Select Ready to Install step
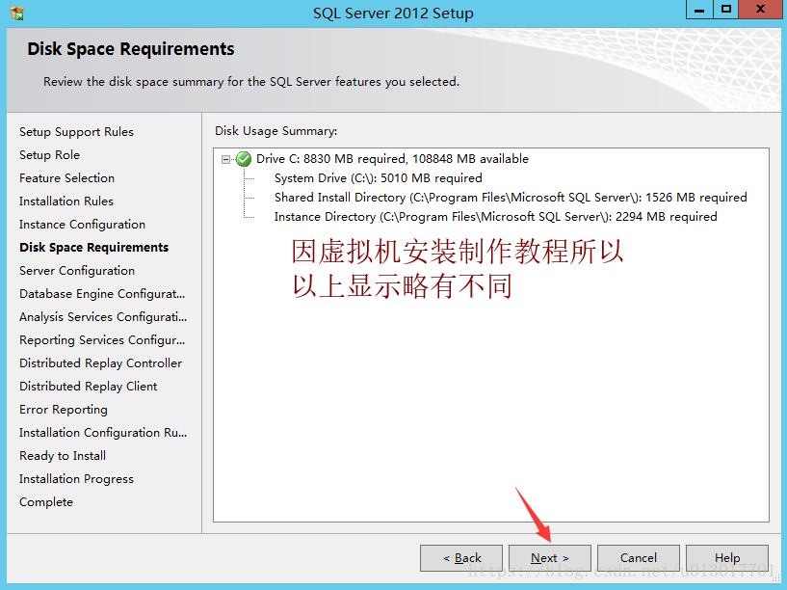 63,455
